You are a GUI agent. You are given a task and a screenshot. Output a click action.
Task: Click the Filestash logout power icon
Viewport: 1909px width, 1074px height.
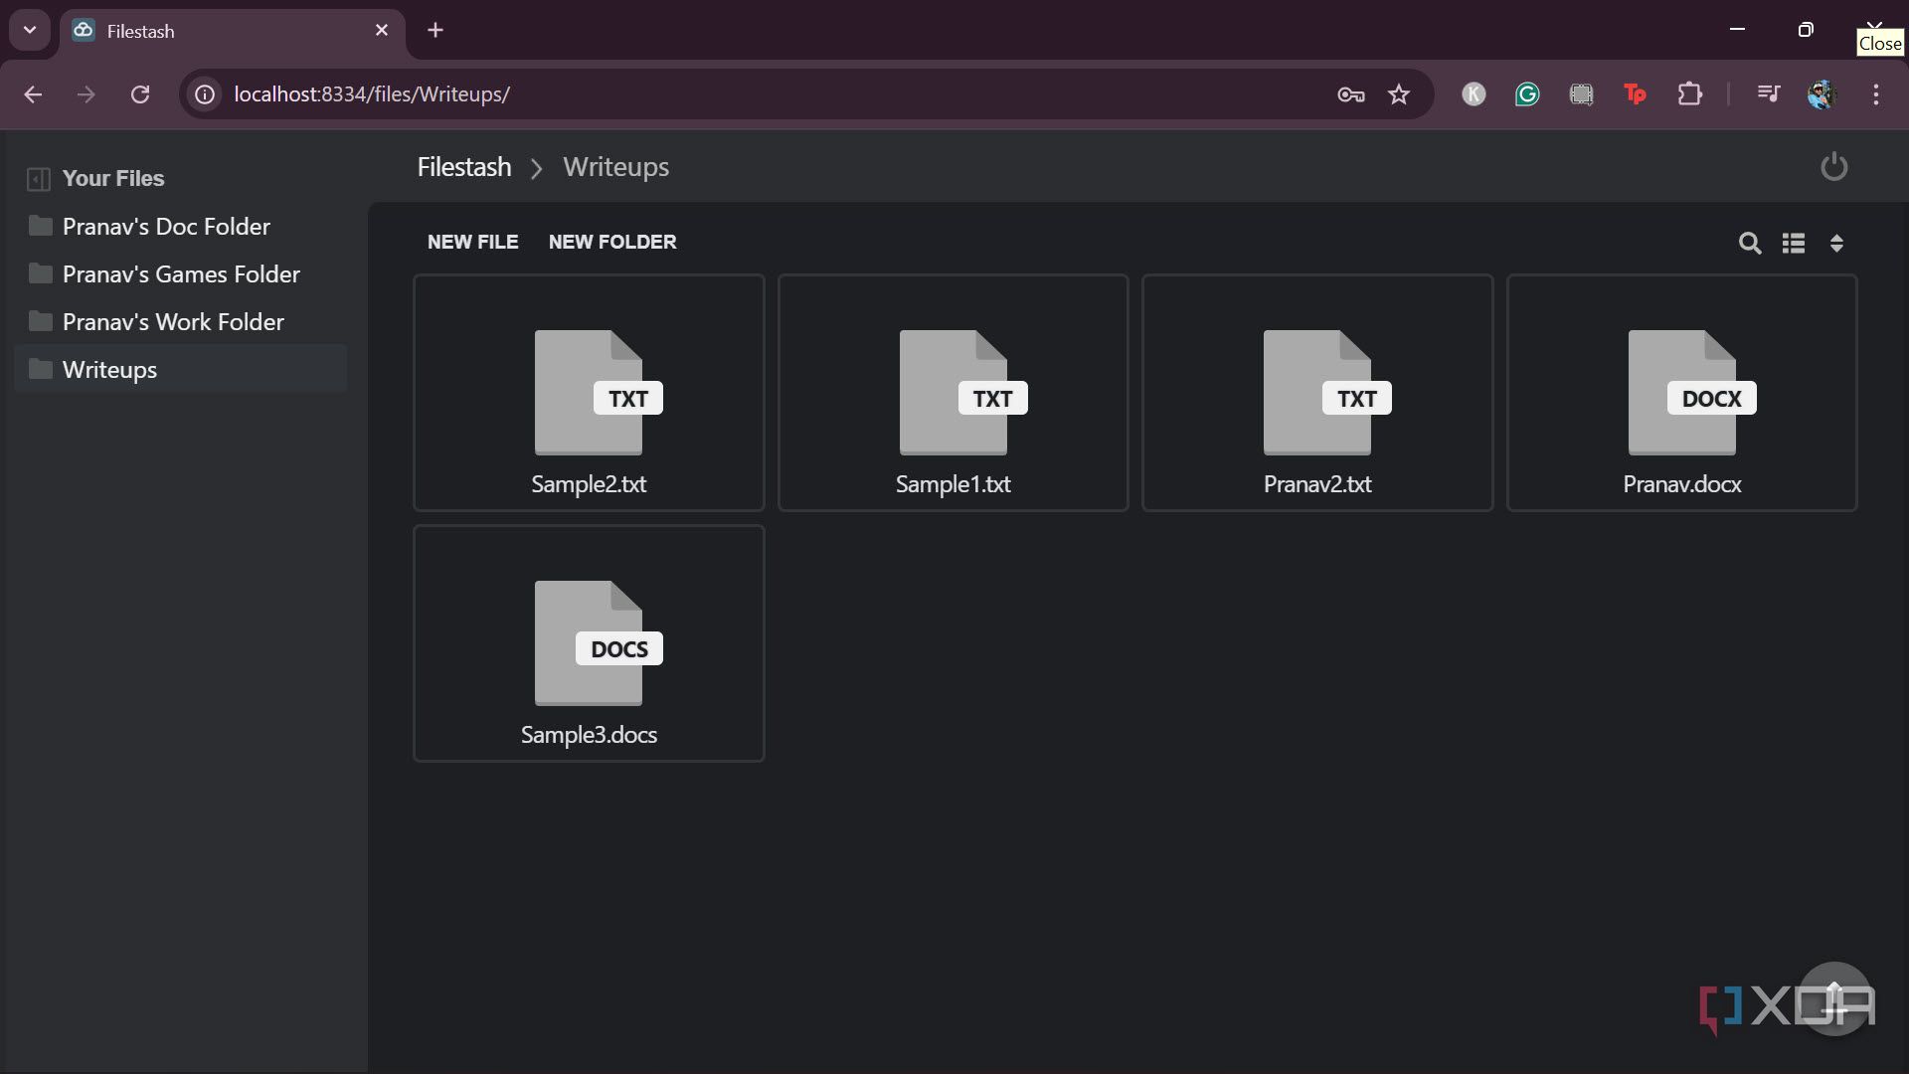pyautogui.click(x=1833, y=167)
